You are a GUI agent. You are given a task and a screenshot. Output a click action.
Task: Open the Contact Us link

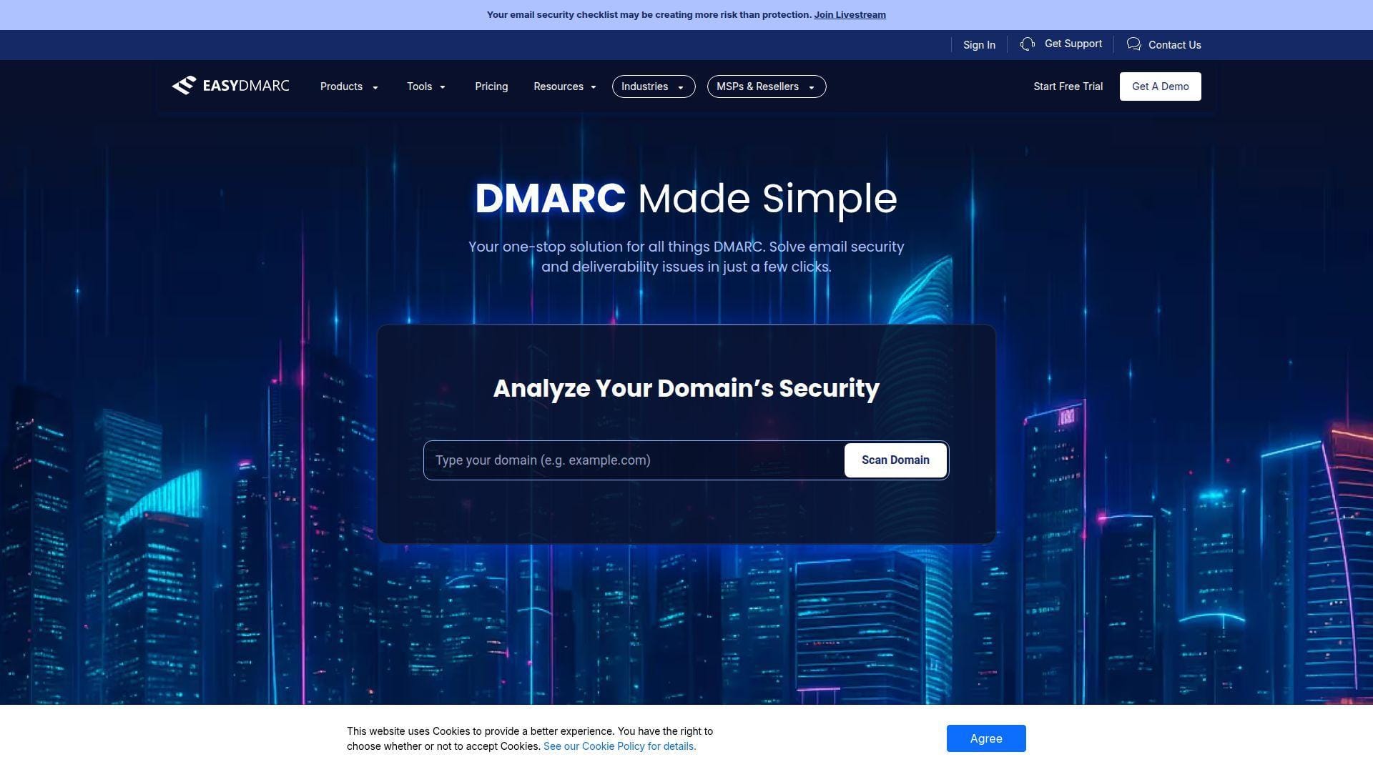point(1175,45)
